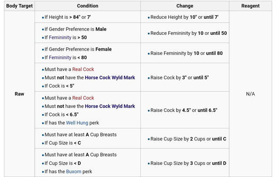Open the Femininity link in the Female condition
Viewport: 279px width, 177px height.
[x=60, y=58]
